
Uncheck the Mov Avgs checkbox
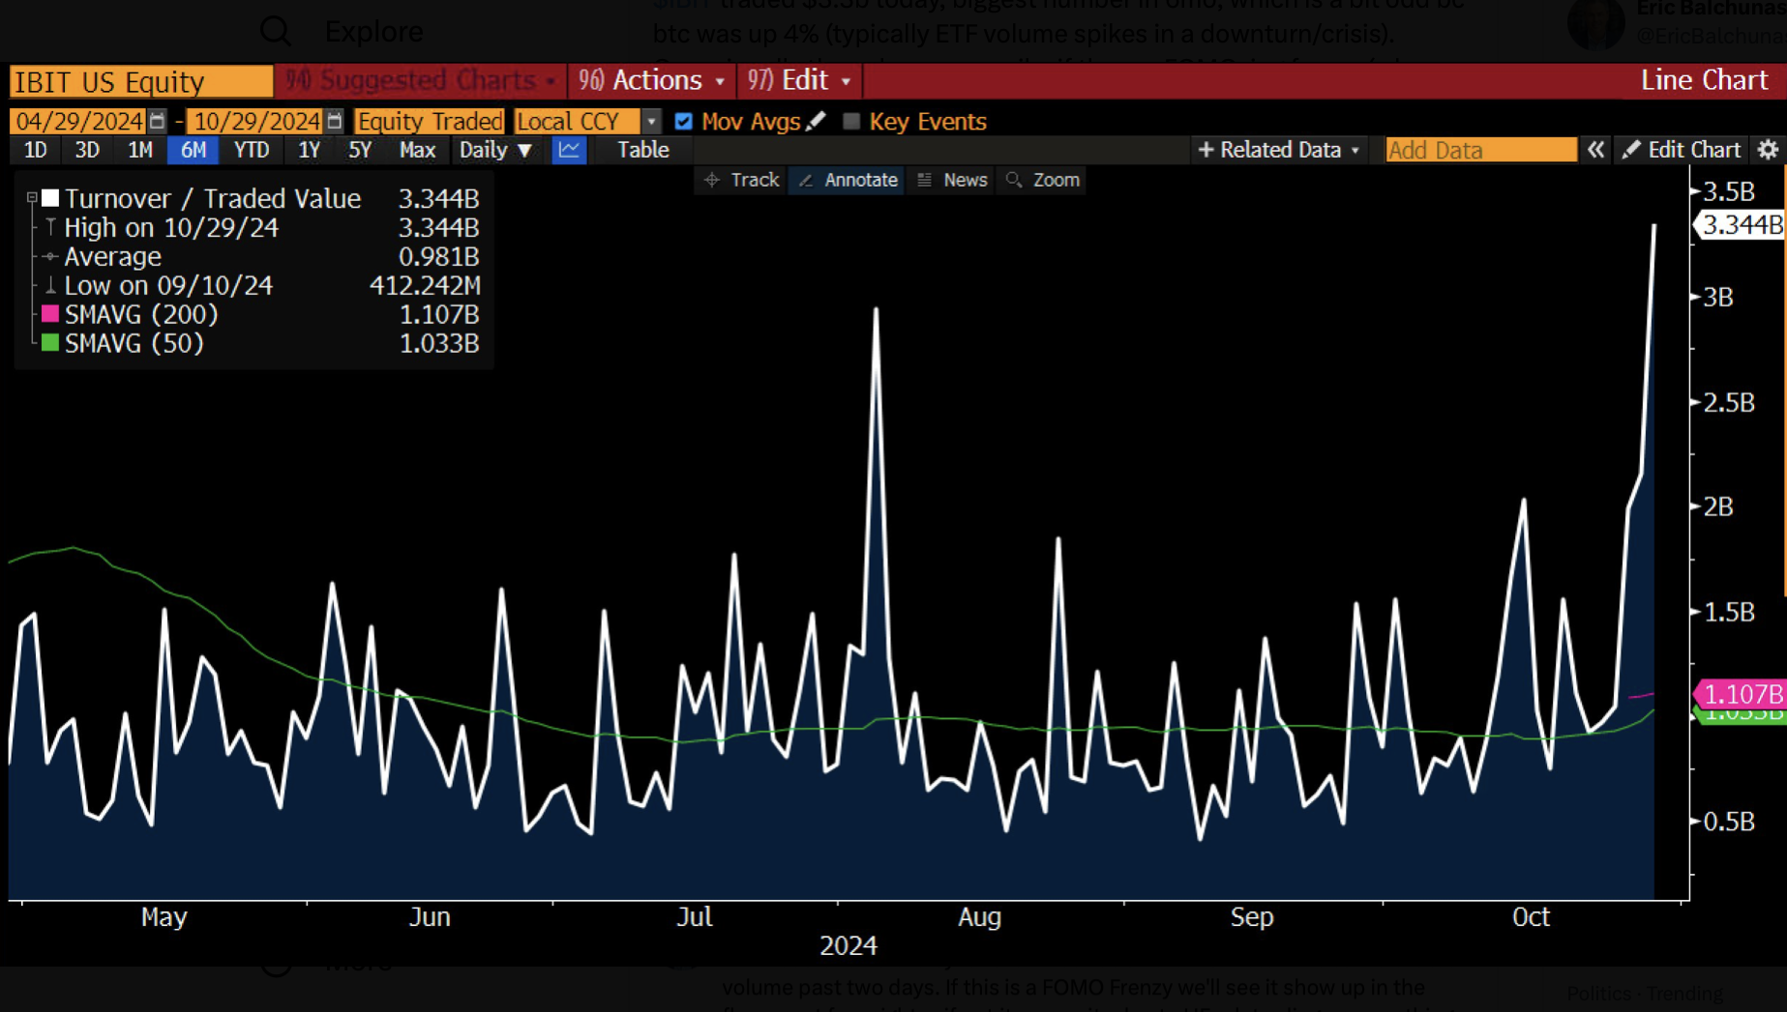pos(684,121)
